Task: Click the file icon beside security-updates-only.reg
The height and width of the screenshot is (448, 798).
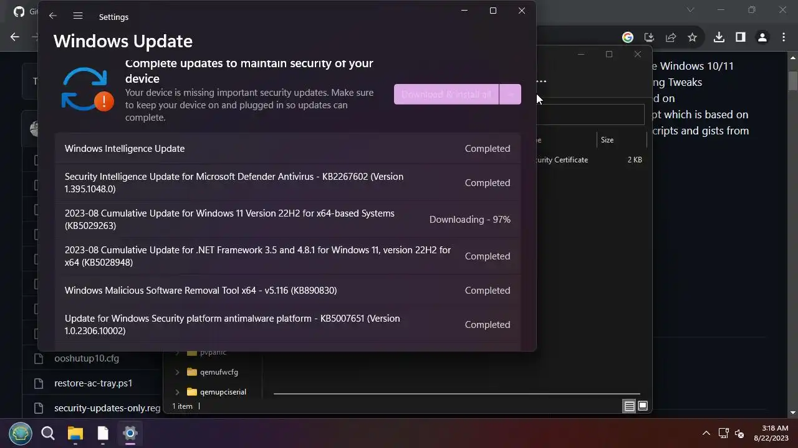Action: pyautogui.click(x=39, y=408)
